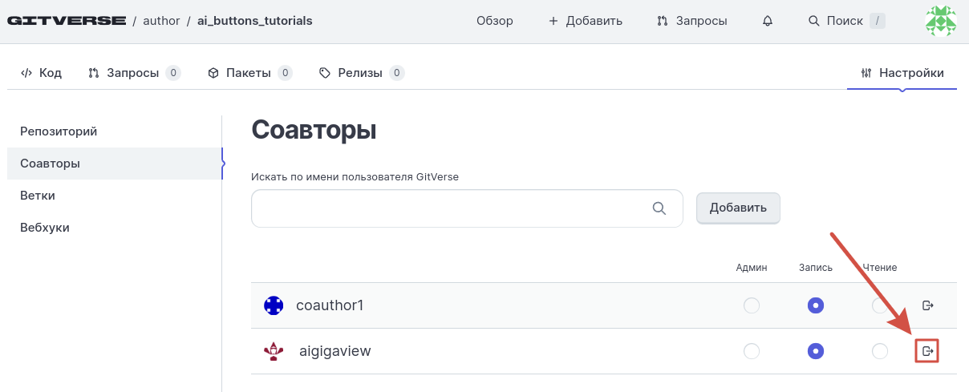Click the coauthor1 avatar

[x=274, y=305]
